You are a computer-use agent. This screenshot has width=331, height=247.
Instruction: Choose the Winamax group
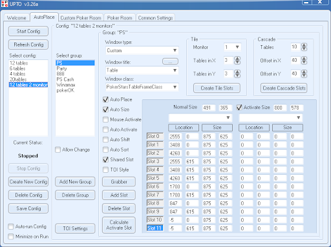click(75, 84)
